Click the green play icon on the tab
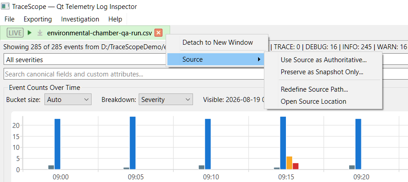 30,33
